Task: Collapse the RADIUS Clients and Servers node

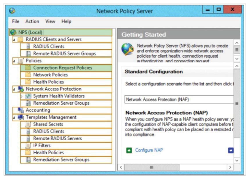Action: click(x=14, y=40)
